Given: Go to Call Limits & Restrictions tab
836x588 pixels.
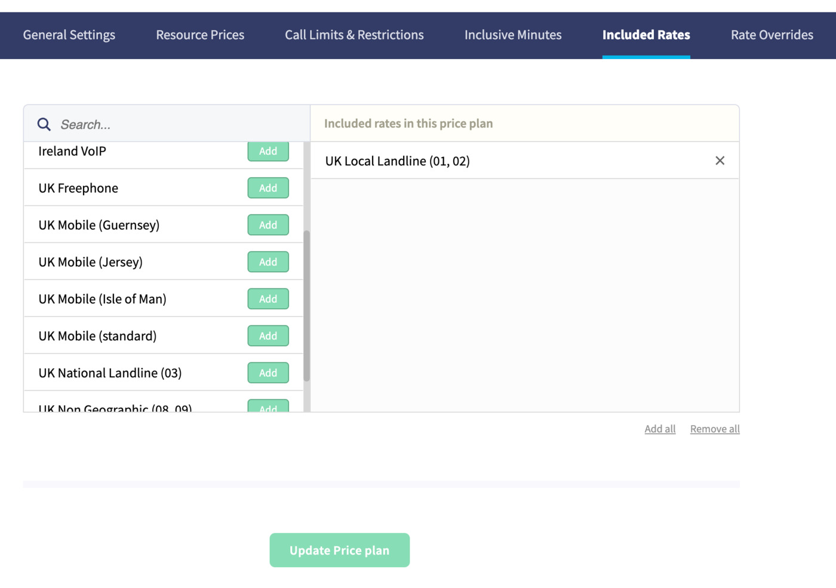Looking at the screenshot, I should (x=354, y=35).
